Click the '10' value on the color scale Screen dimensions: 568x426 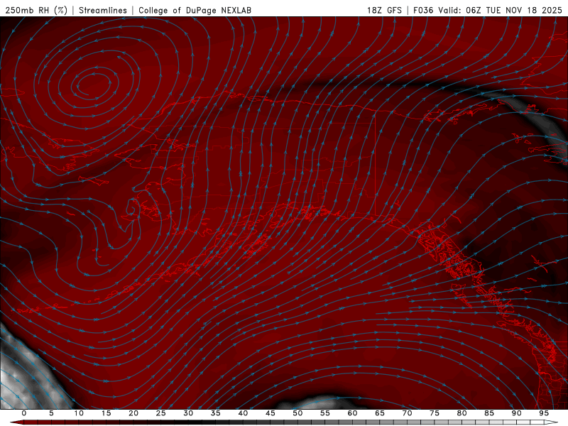(x=79, y=413)
